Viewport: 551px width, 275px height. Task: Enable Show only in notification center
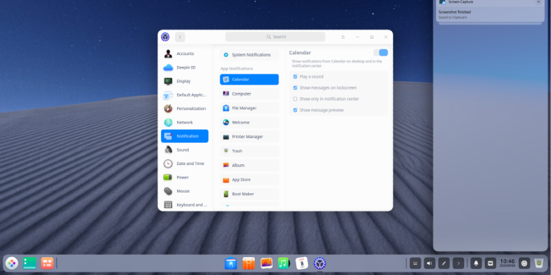click(x=295, y=99)
